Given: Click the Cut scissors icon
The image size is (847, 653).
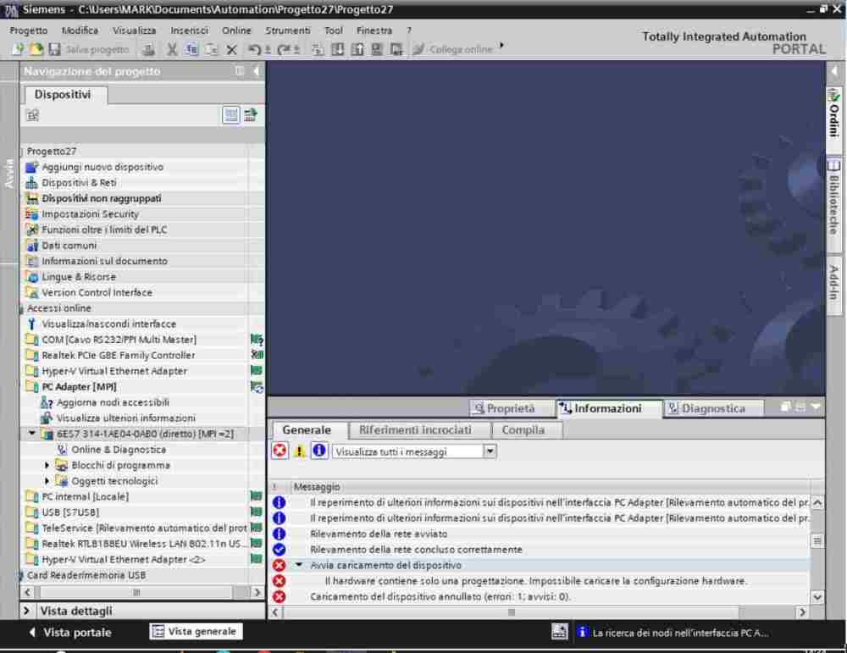Looking at the screenshot, I should coord(172,50).
